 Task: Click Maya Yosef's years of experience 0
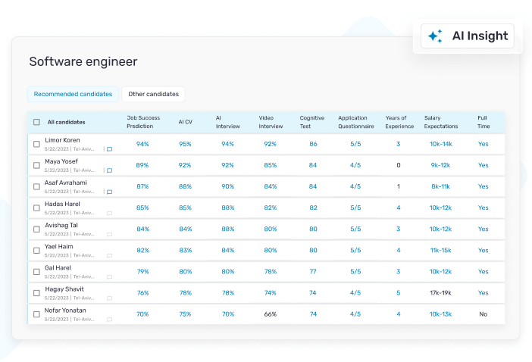[399, 165]
